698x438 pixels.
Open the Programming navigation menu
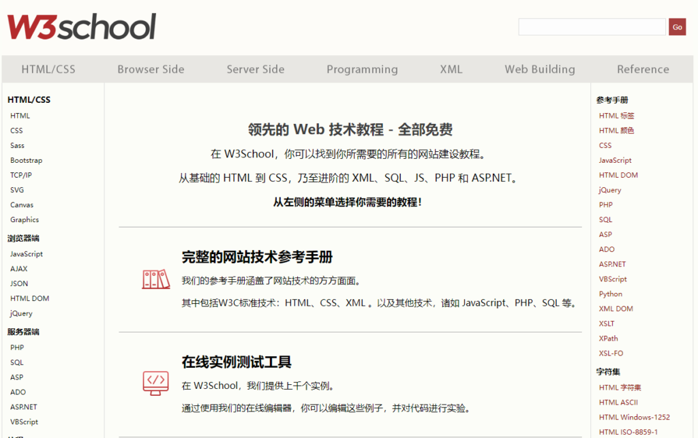point(362,69)
